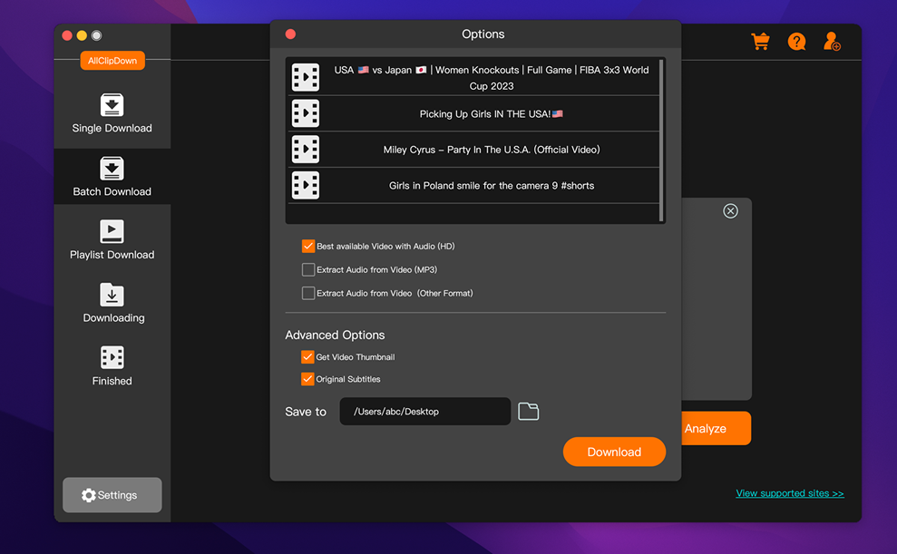Open the help question mark icon

coord(796,41)
